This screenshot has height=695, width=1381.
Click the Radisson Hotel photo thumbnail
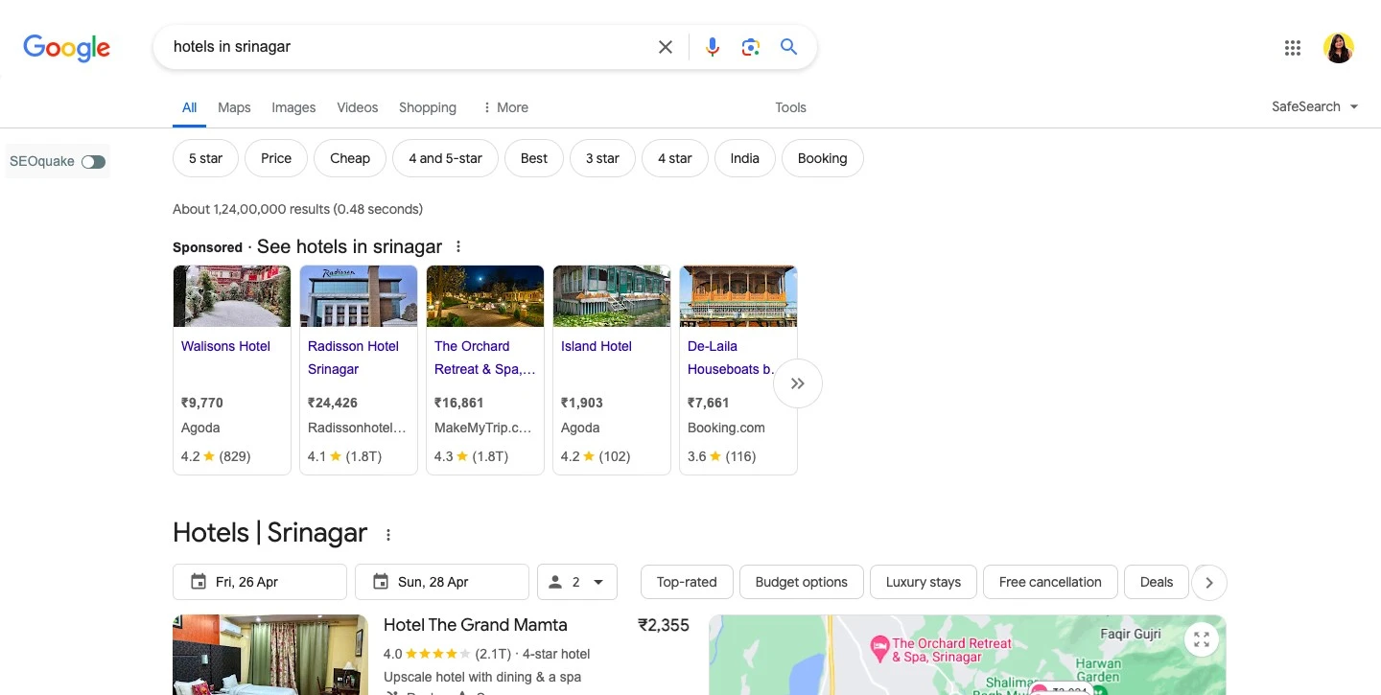[x=359, y=296]
